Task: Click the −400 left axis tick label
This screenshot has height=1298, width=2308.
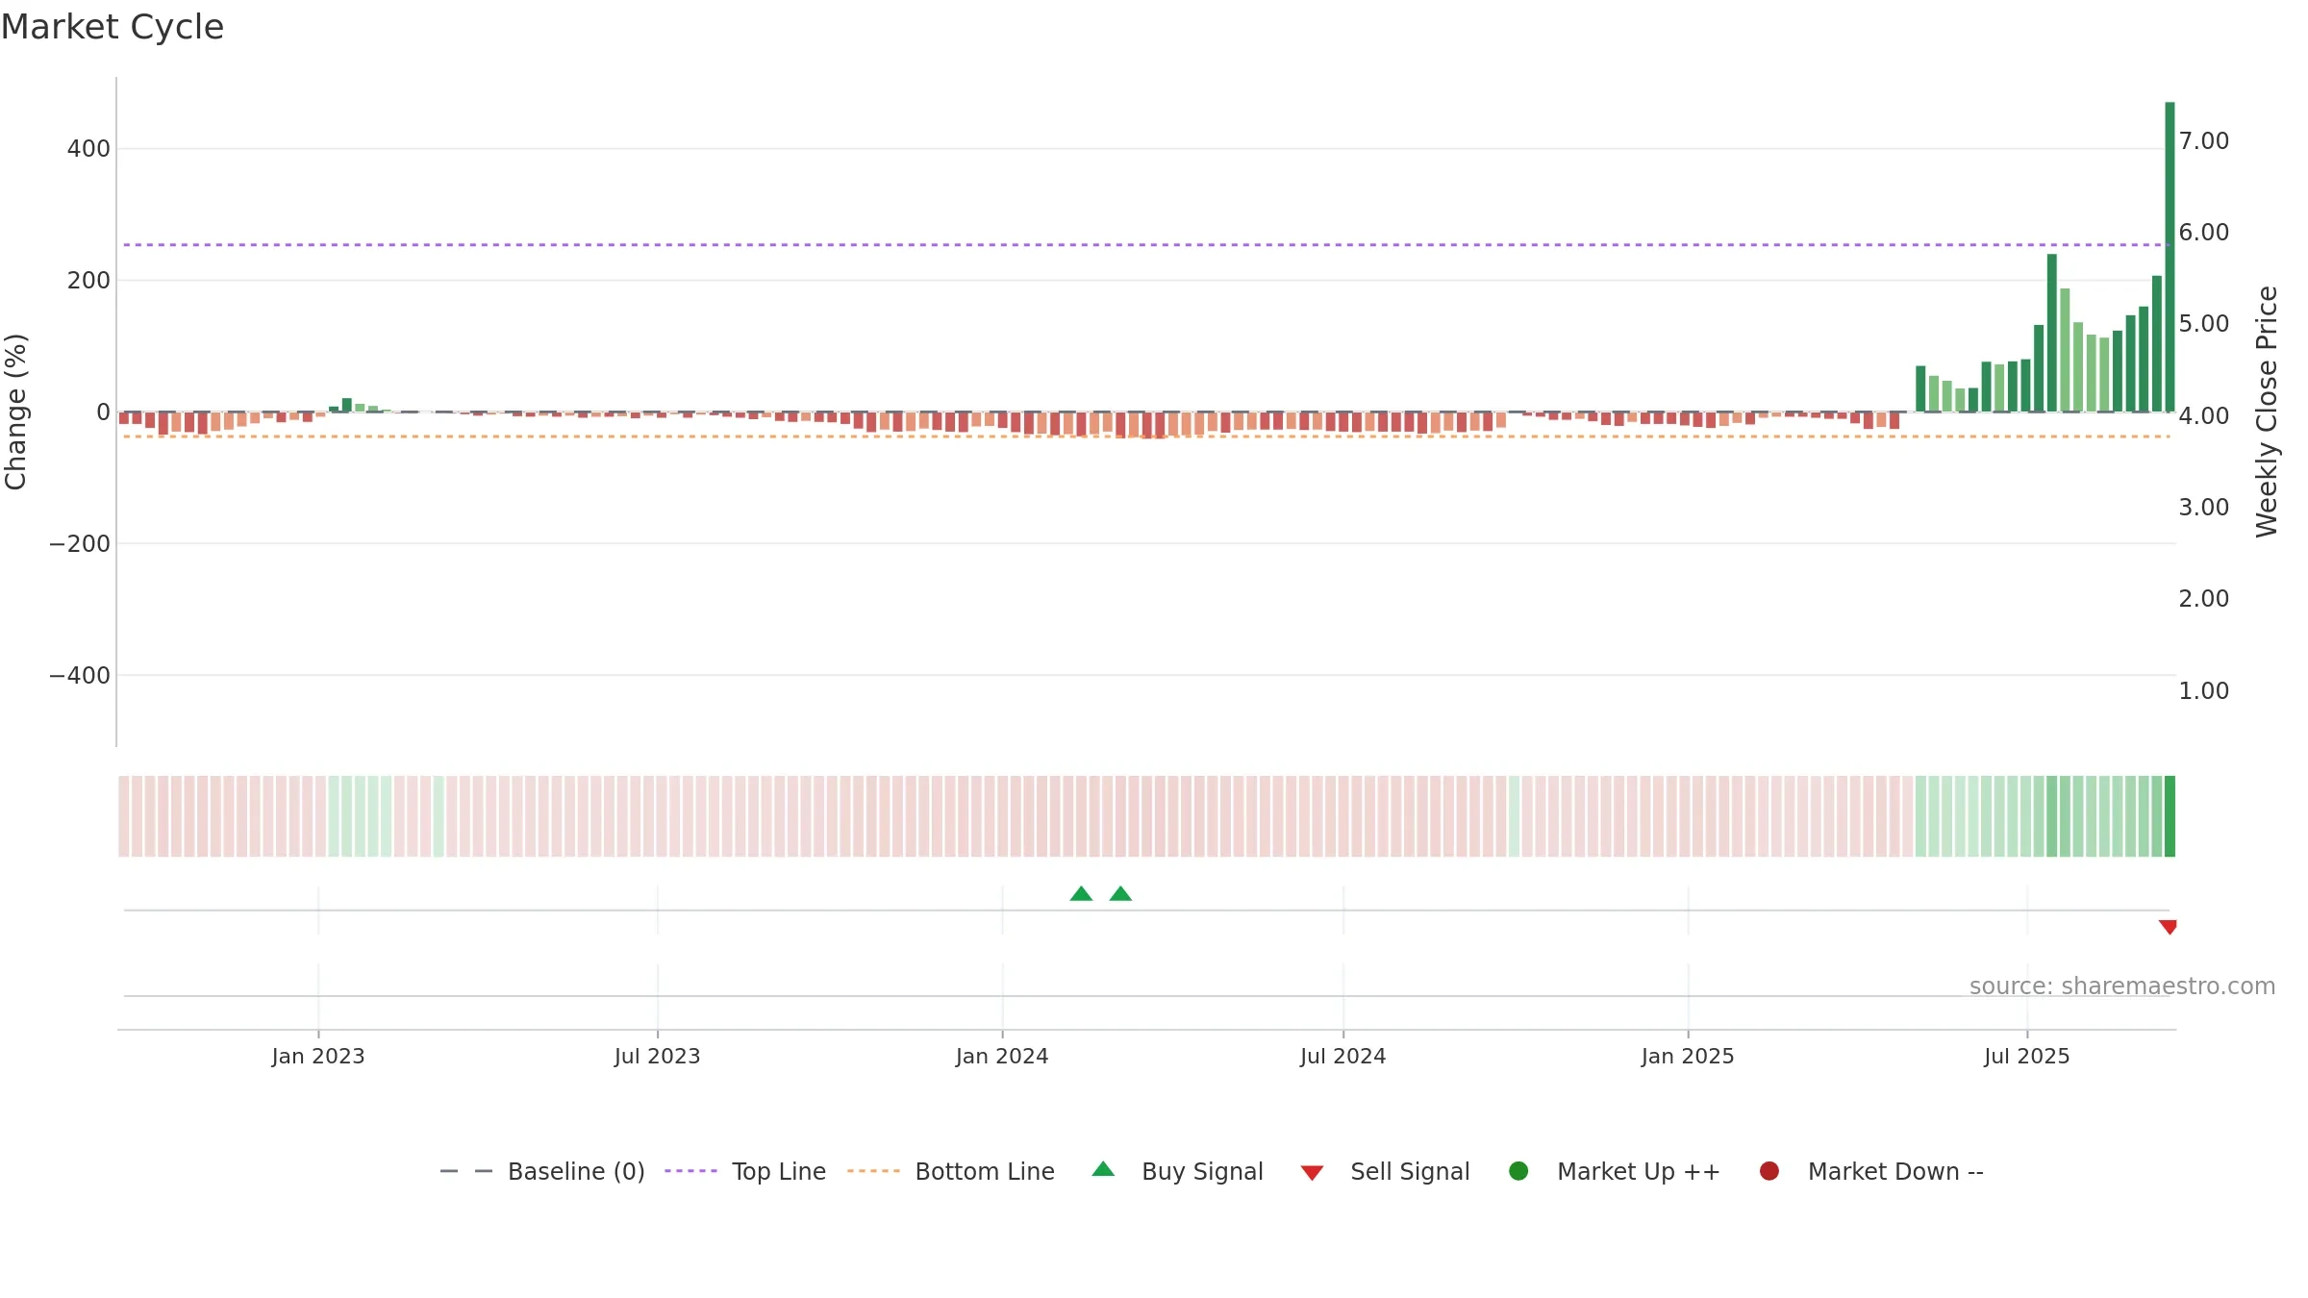Action: pos(80,676)
